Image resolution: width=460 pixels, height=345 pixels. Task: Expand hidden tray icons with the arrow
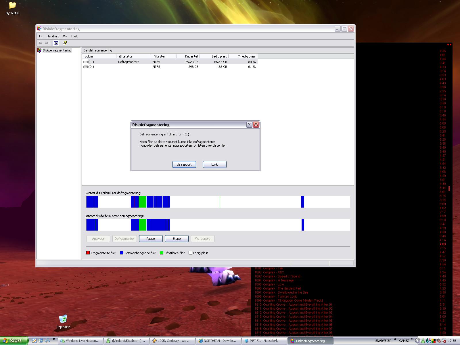pyautogui.click(x=417, y=341)
